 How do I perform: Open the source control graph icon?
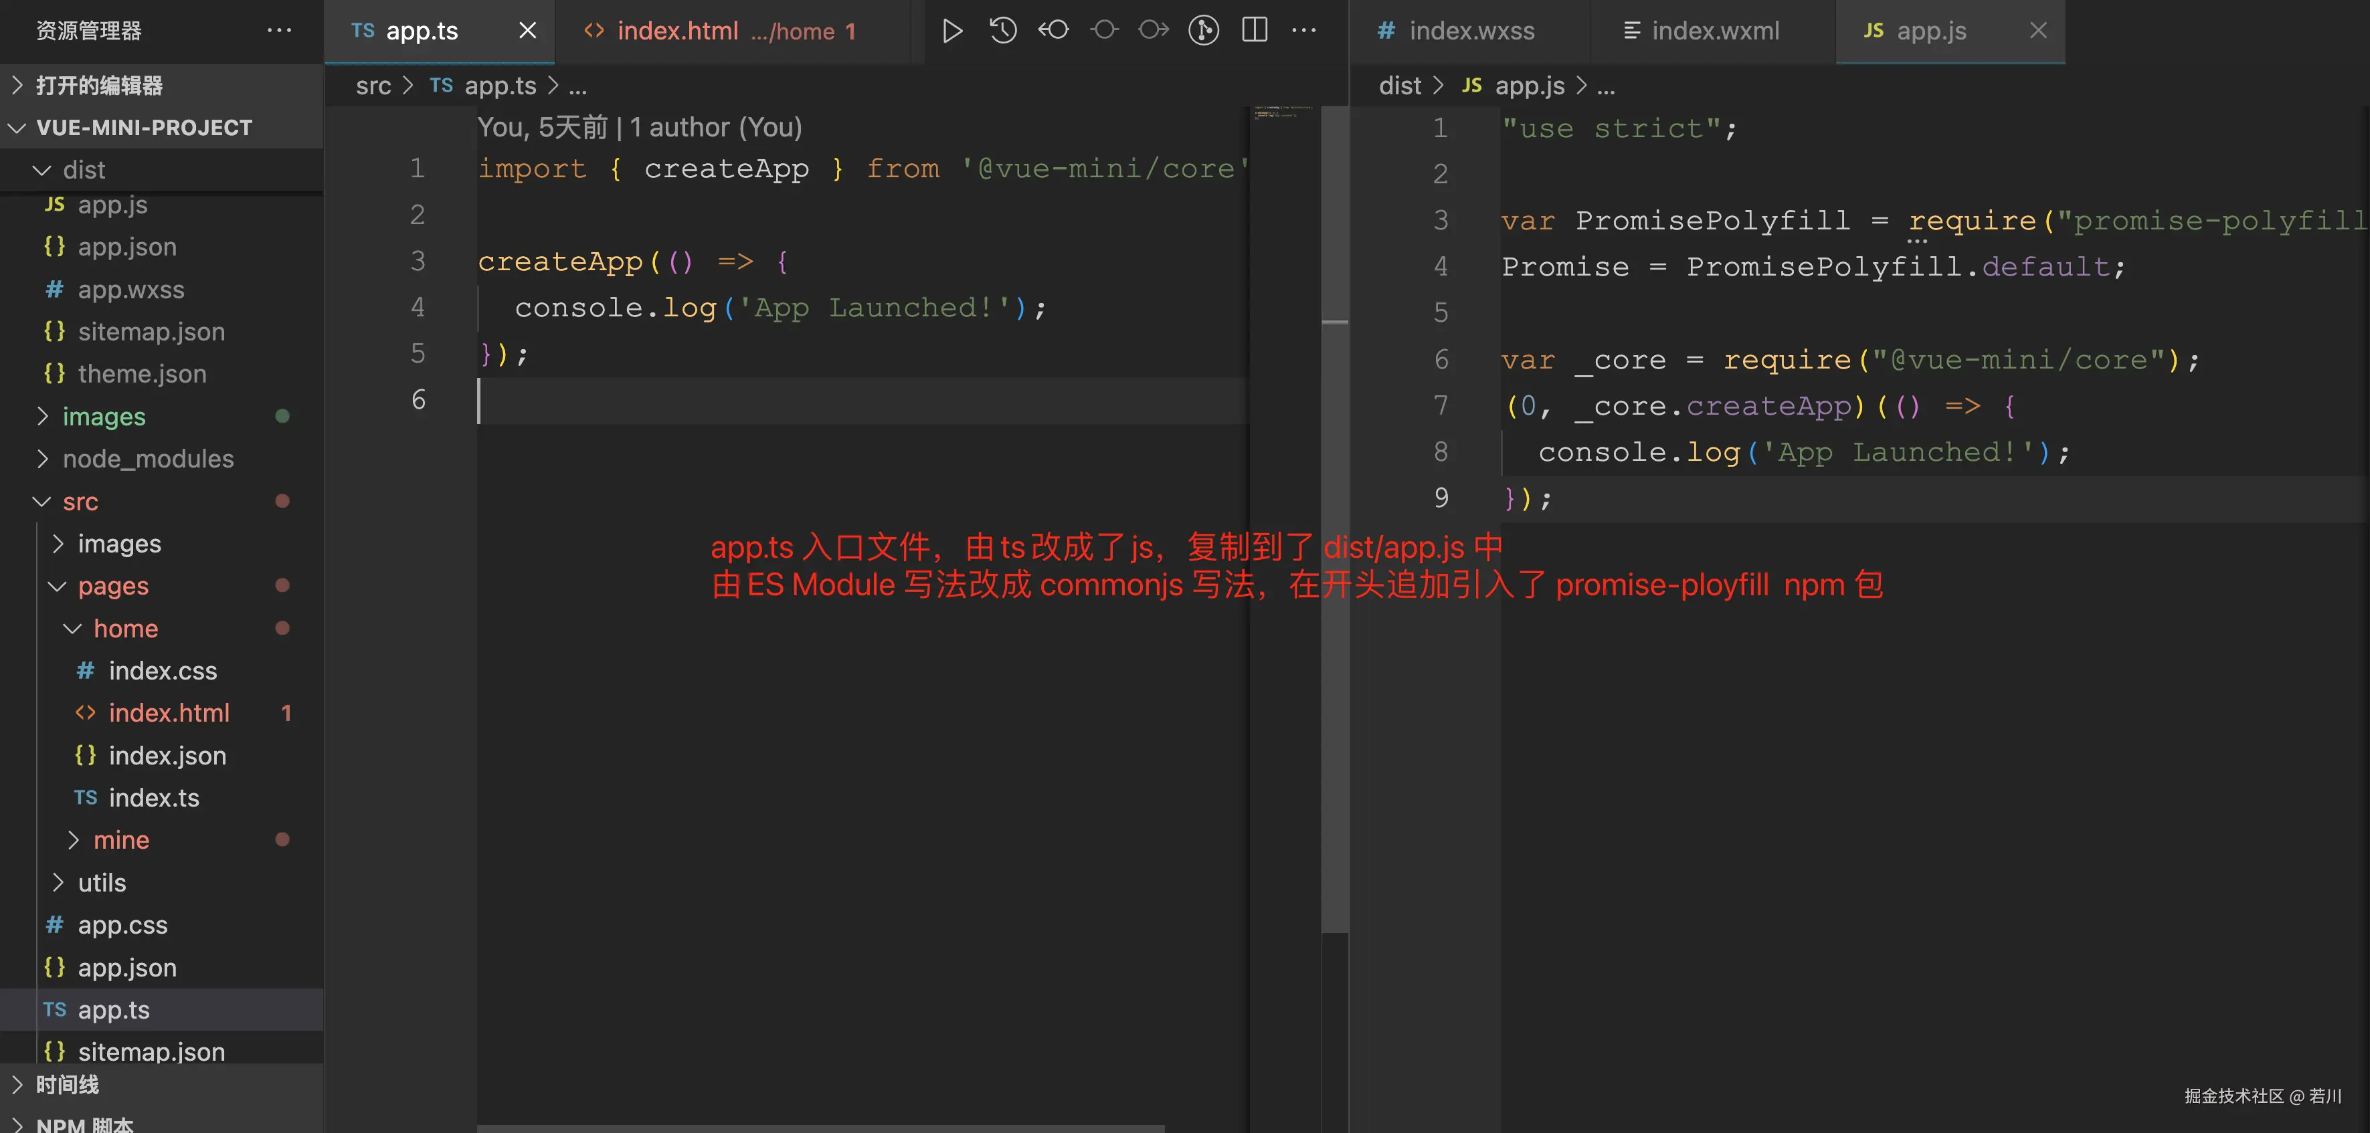tap(1202, 29)
